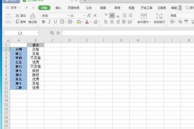The image size is (194, 129).
Task: Click the formula bar input
Action: [128, 33]
